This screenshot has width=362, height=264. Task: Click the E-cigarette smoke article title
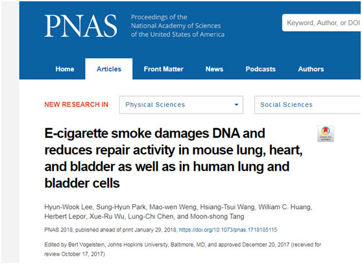tap(173, 158)
